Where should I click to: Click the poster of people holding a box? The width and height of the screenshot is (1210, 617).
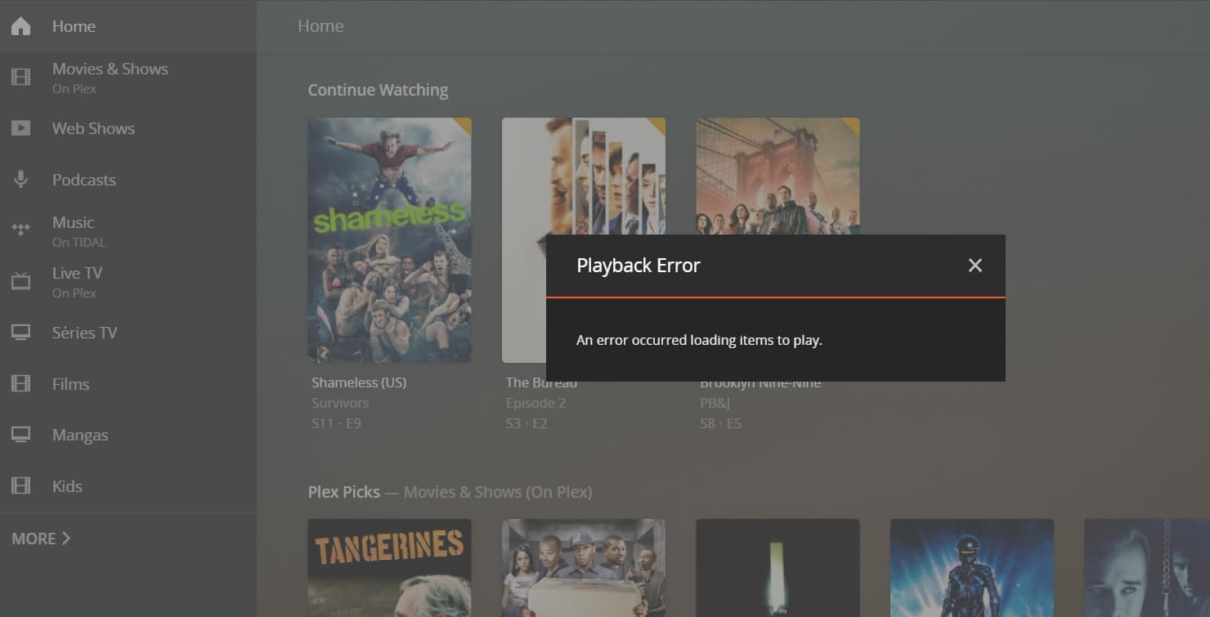(584, 568)
